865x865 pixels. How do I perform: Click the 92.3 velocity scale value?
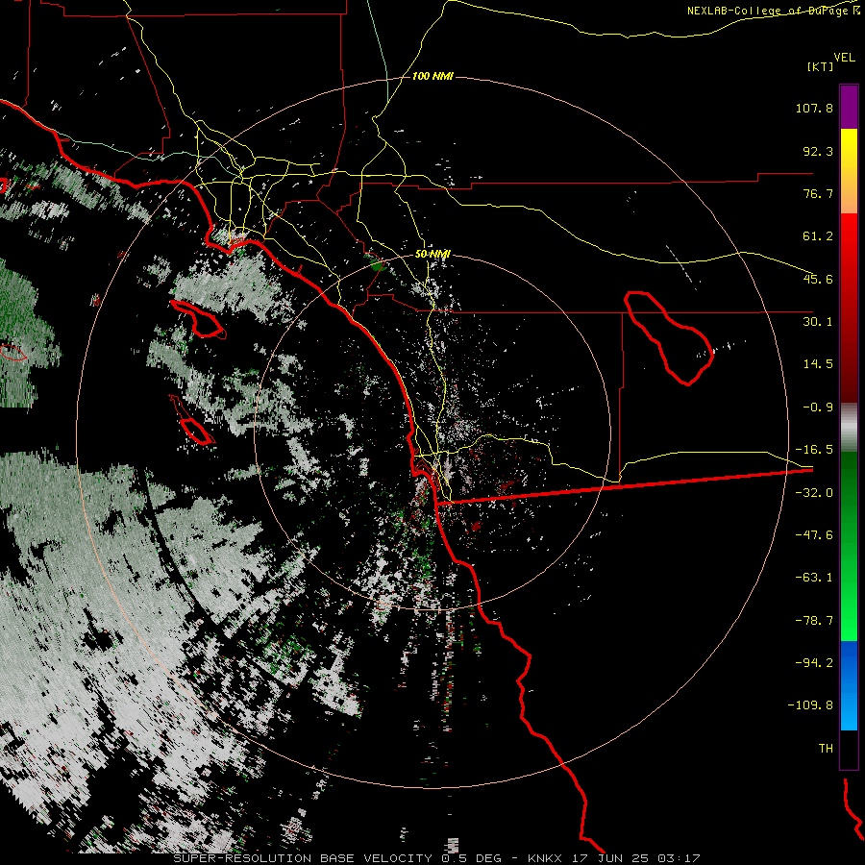click(818, 151)
